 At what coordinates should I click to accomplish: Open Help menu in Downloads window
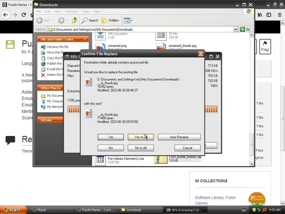97,11
